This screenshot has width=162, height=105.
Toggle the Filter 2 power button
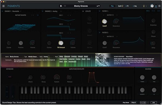click(100, 33)
